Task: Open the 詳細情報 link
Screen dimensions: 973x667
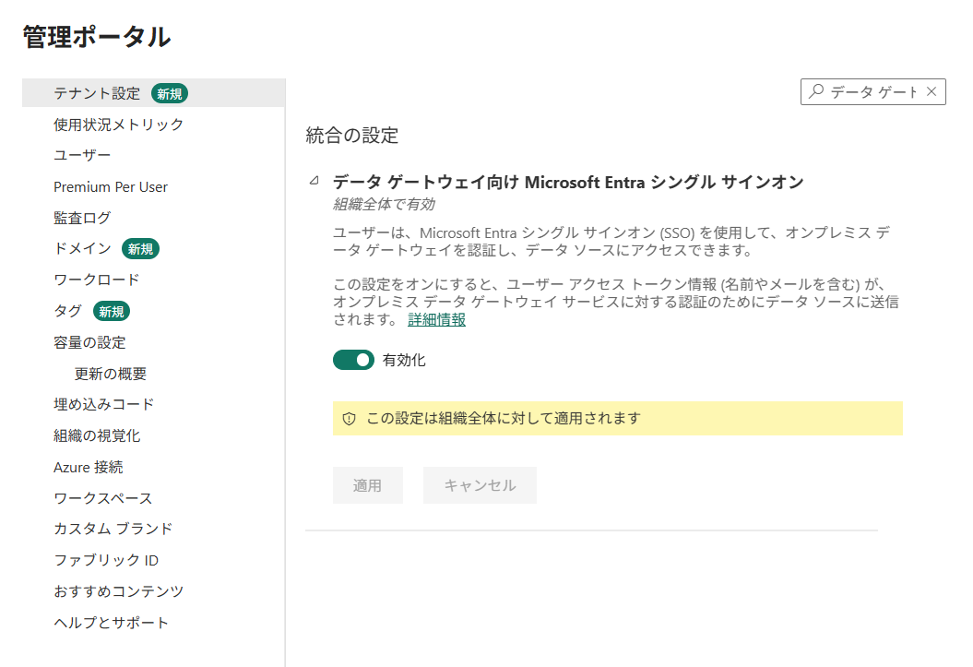Action: click(x=436, y=319)
